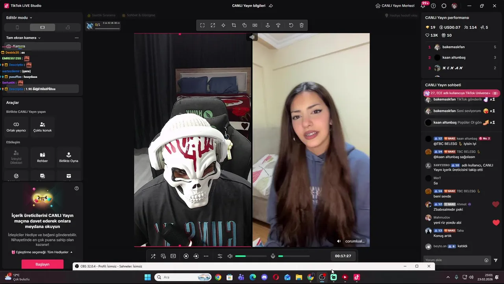
Task: Open the Çoklu konuk tool
Action: 43,127
